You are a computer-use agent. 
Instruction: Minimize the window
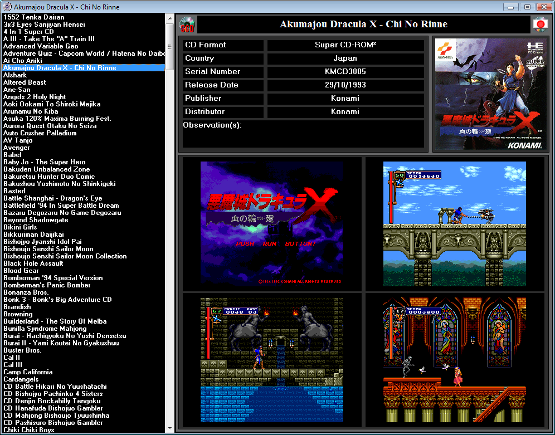click(510, 7)
